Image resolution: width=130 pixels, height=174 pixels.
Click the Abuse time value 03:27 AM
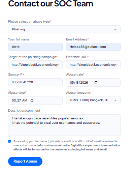pos(20,100)
